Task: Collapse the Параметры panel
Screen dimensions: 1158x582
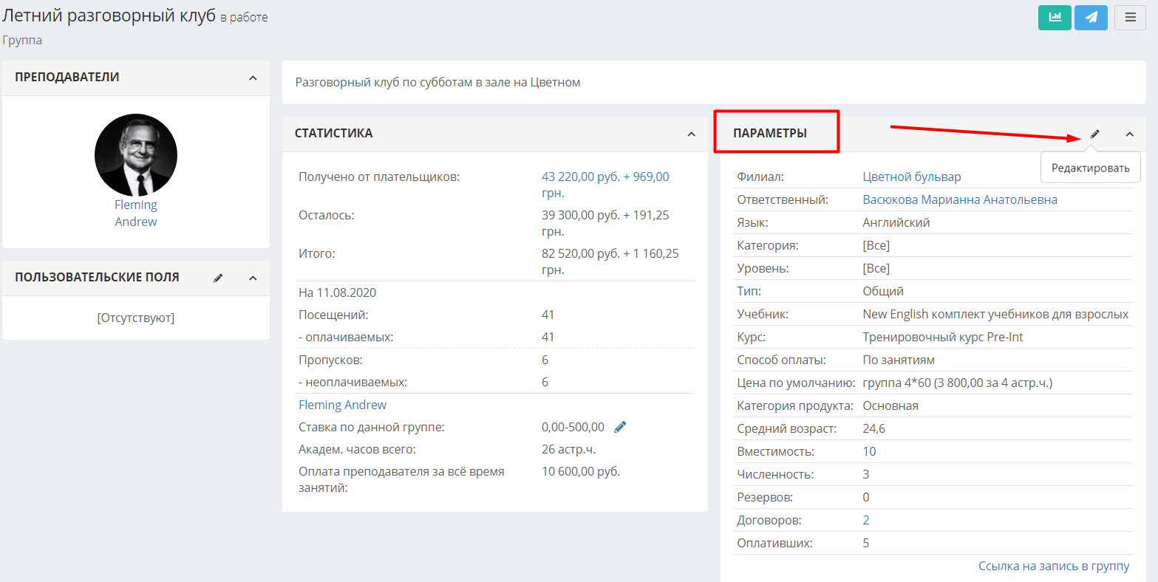Action: pos(1129,134)
